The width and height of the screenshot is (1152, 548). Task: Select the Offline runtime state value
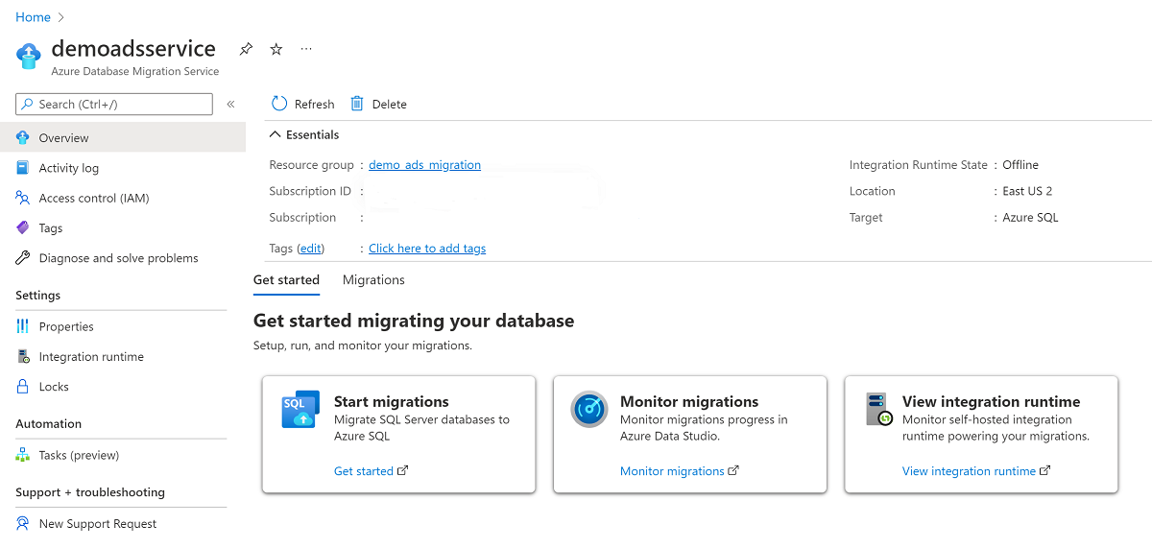tap(1020, 165)
